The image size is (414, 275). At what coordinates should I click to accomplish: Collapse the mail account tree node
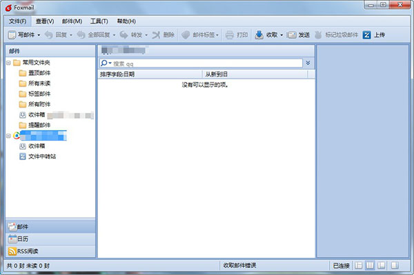(x=8, y=136)
